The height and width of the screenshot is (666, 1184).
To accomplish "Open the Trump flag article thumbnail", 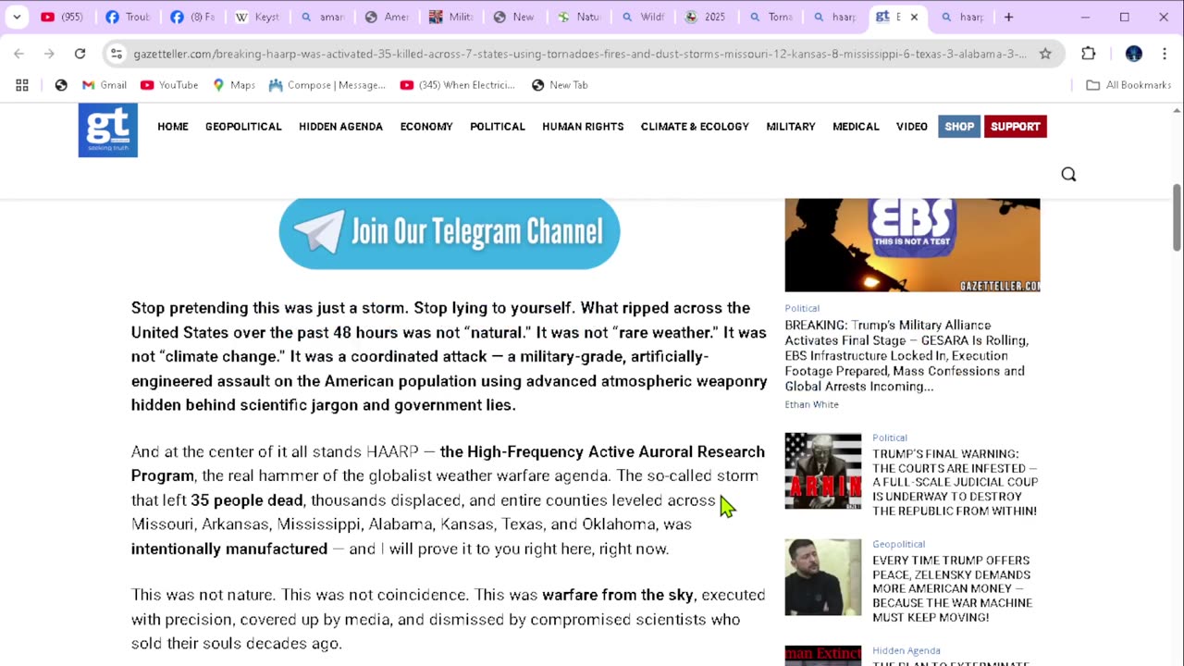I will click(823, 471).
